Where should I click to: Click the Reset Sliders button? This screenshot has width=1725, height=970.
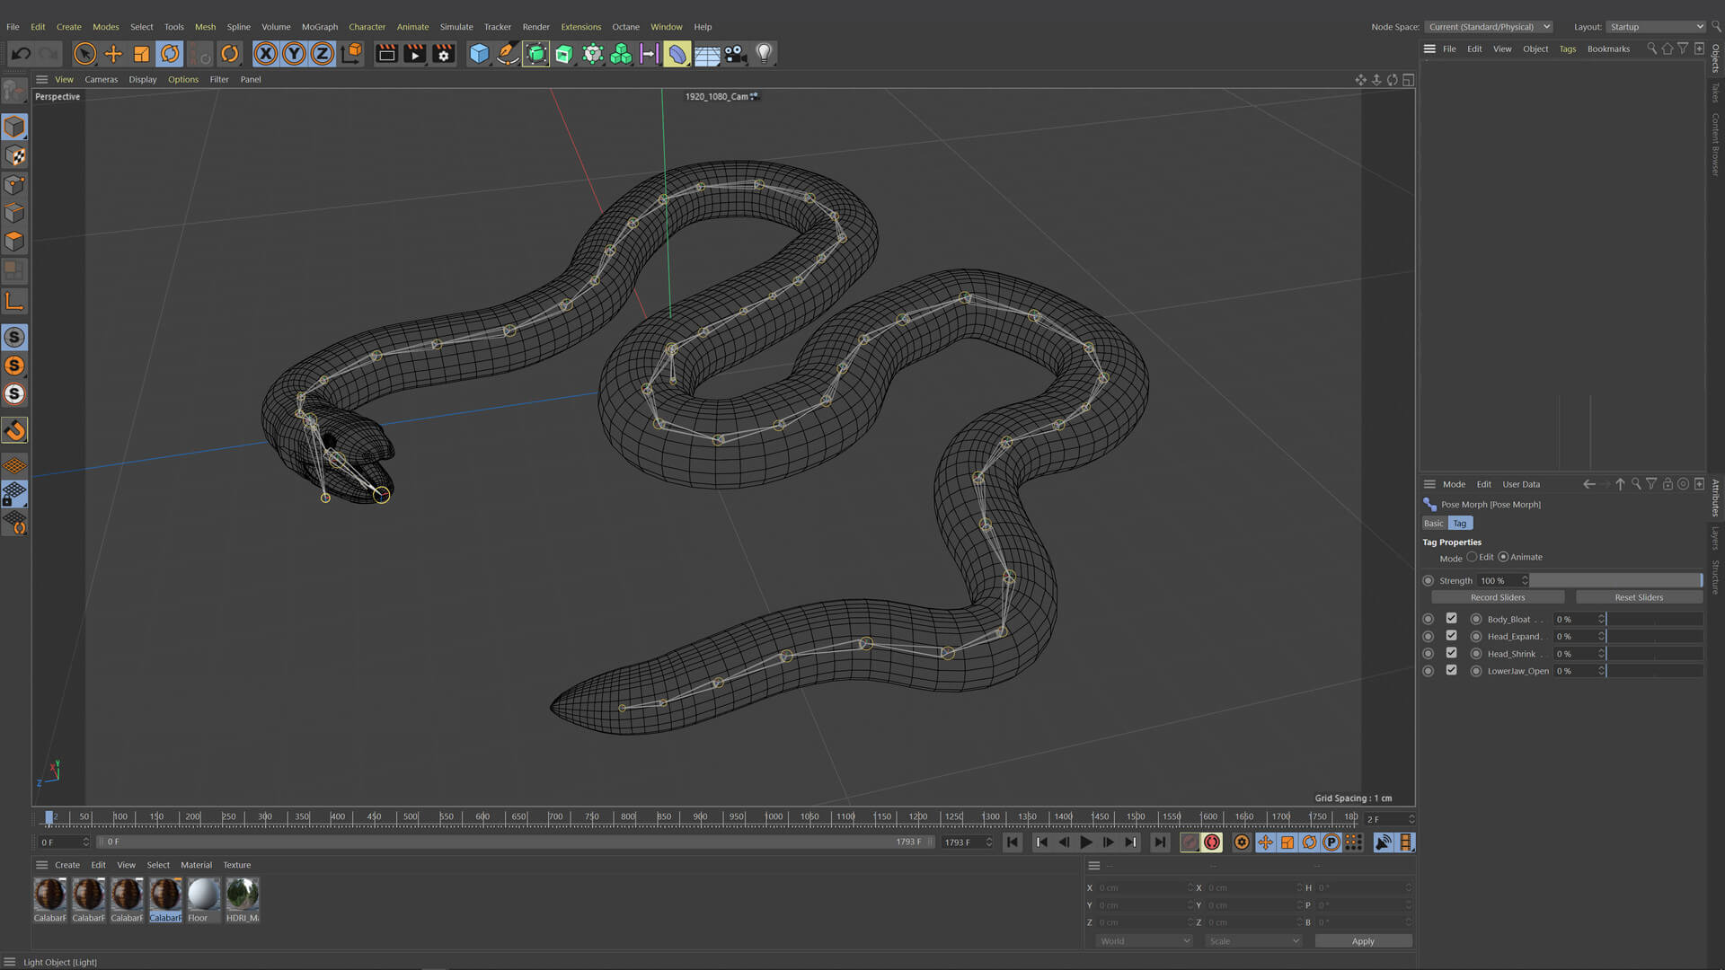[1638, 597]
